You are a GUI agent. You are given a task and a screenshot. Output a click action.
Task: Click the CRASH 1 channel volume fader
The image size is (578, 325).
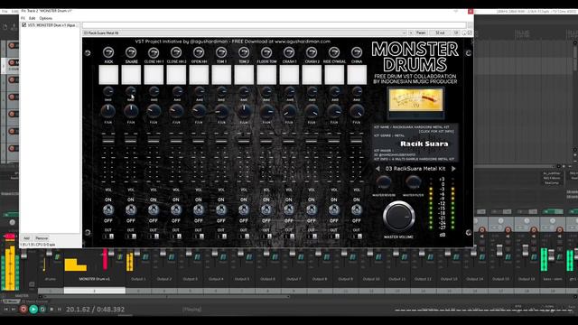[289, 141]
